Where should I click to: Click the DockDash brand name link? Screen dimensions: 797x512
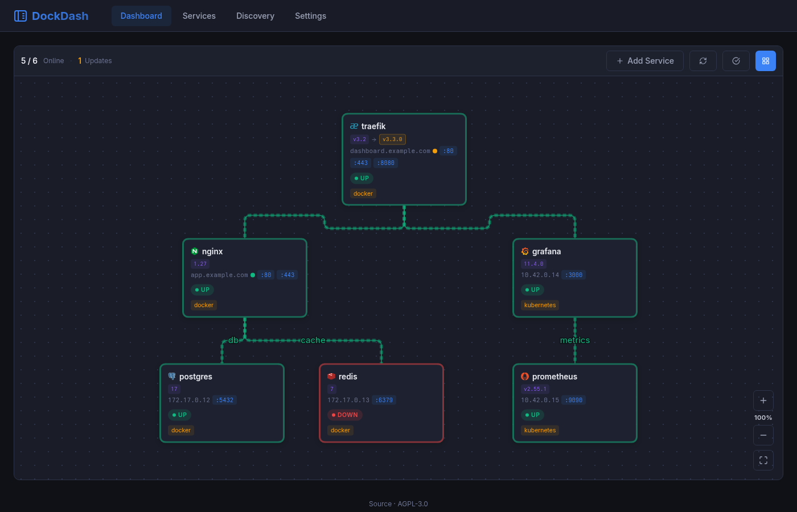[60, 16]
